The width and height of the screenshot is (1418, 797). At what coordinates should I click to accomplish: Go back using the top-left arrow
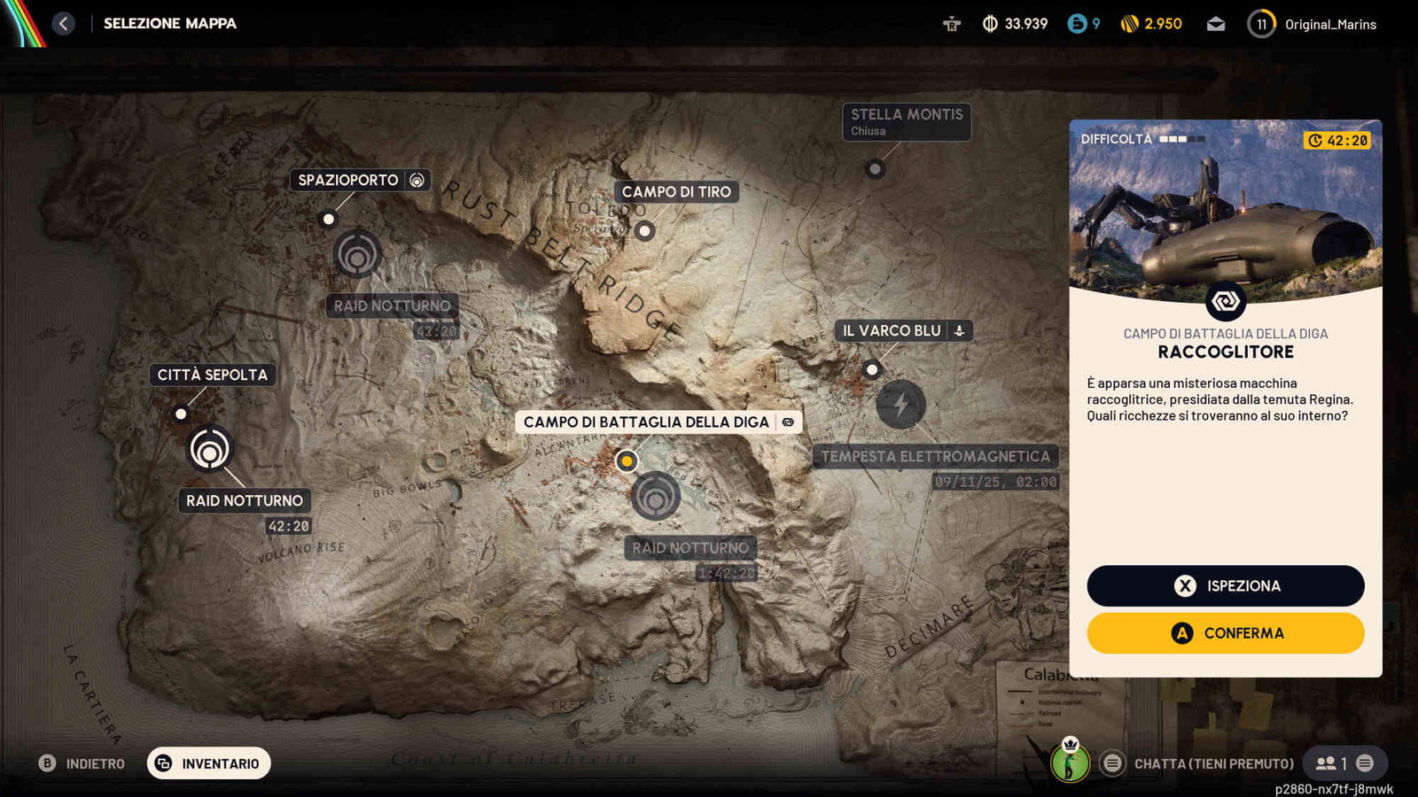point(63,24)
